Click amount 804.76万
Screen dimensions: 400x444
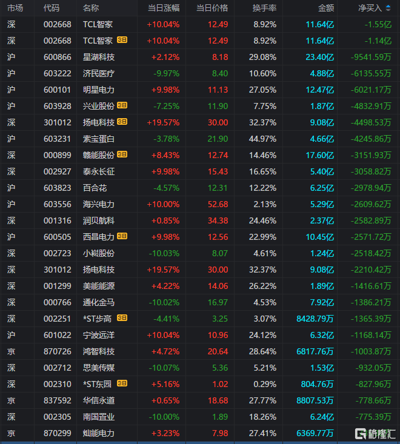pyautogui.click(x=318, y=384)
